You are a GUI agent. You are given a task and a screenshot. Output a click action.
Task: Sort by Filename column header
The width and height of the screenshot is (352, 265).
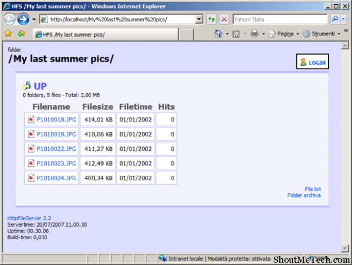point(51,107)
